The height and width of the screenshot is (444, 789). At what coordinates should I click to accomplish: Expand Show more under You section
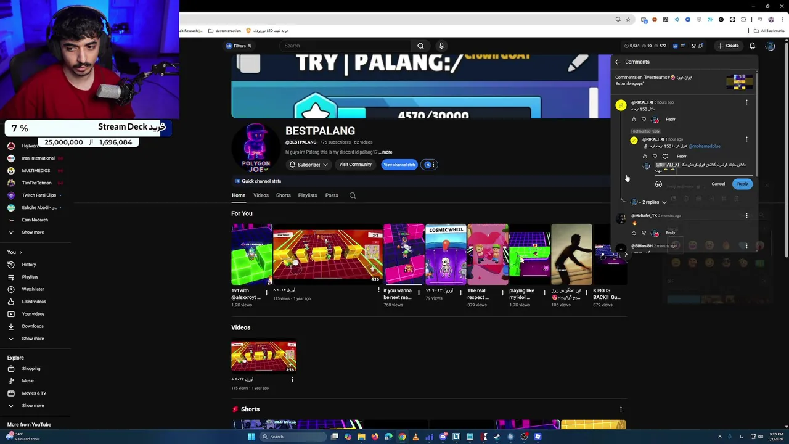pos(33,339)
